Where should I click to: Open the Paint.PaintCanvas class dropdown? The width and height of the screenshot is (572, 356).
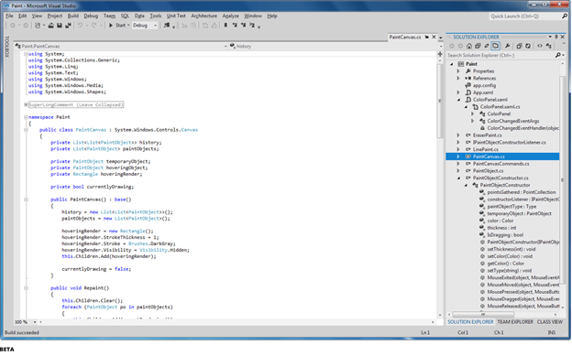point(225,47)
